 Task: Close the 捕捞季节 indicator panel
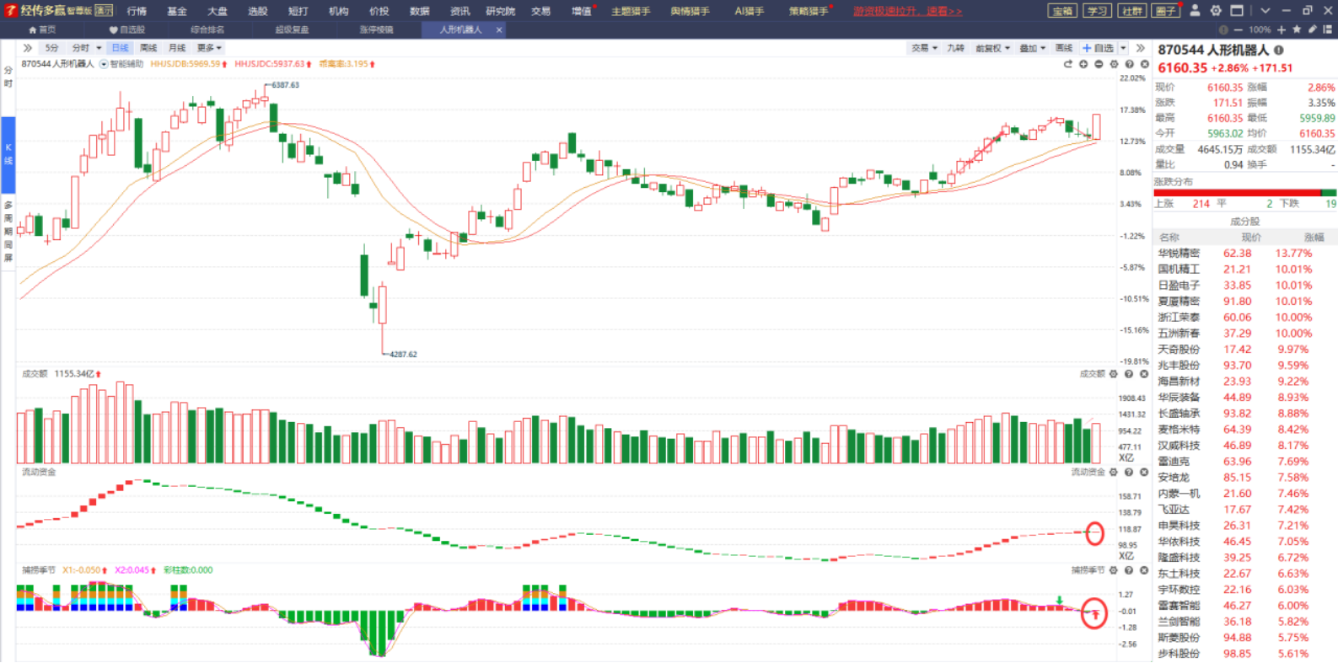pyautogui.click(x=1144, y=570)
